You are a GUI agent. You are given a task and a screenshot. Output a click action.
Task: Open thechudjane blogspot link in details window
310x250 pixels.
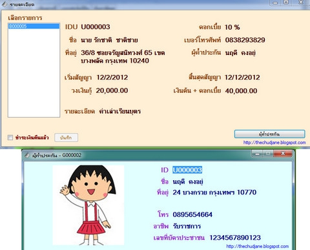coord(274,143)
